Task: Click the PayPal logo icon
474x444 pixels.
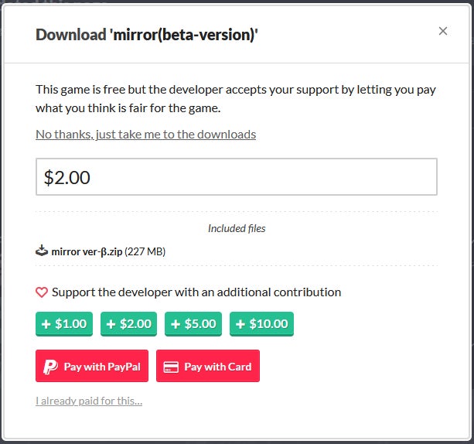Action: (x=50, y=367)
